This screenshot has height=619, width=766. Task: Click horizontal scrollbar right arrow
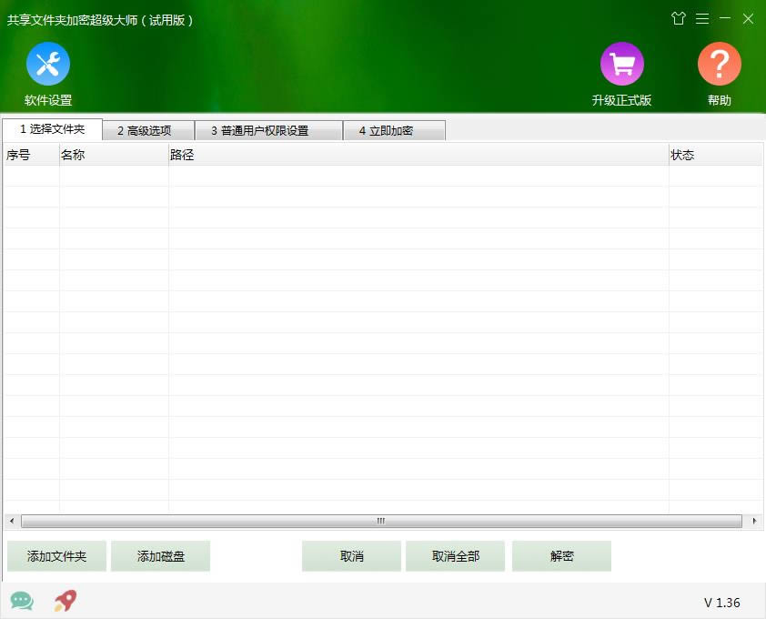click(754, 522)
